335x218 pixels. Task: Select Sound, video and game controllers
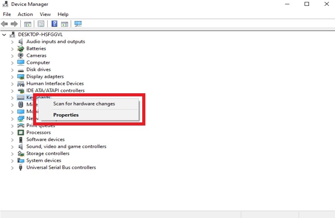click(66, 146)
